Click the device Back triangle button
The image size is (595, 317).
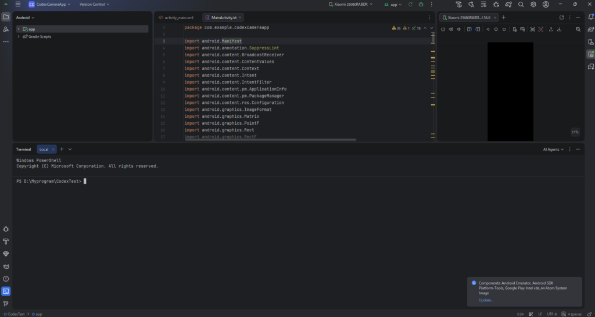coord(488,29)
